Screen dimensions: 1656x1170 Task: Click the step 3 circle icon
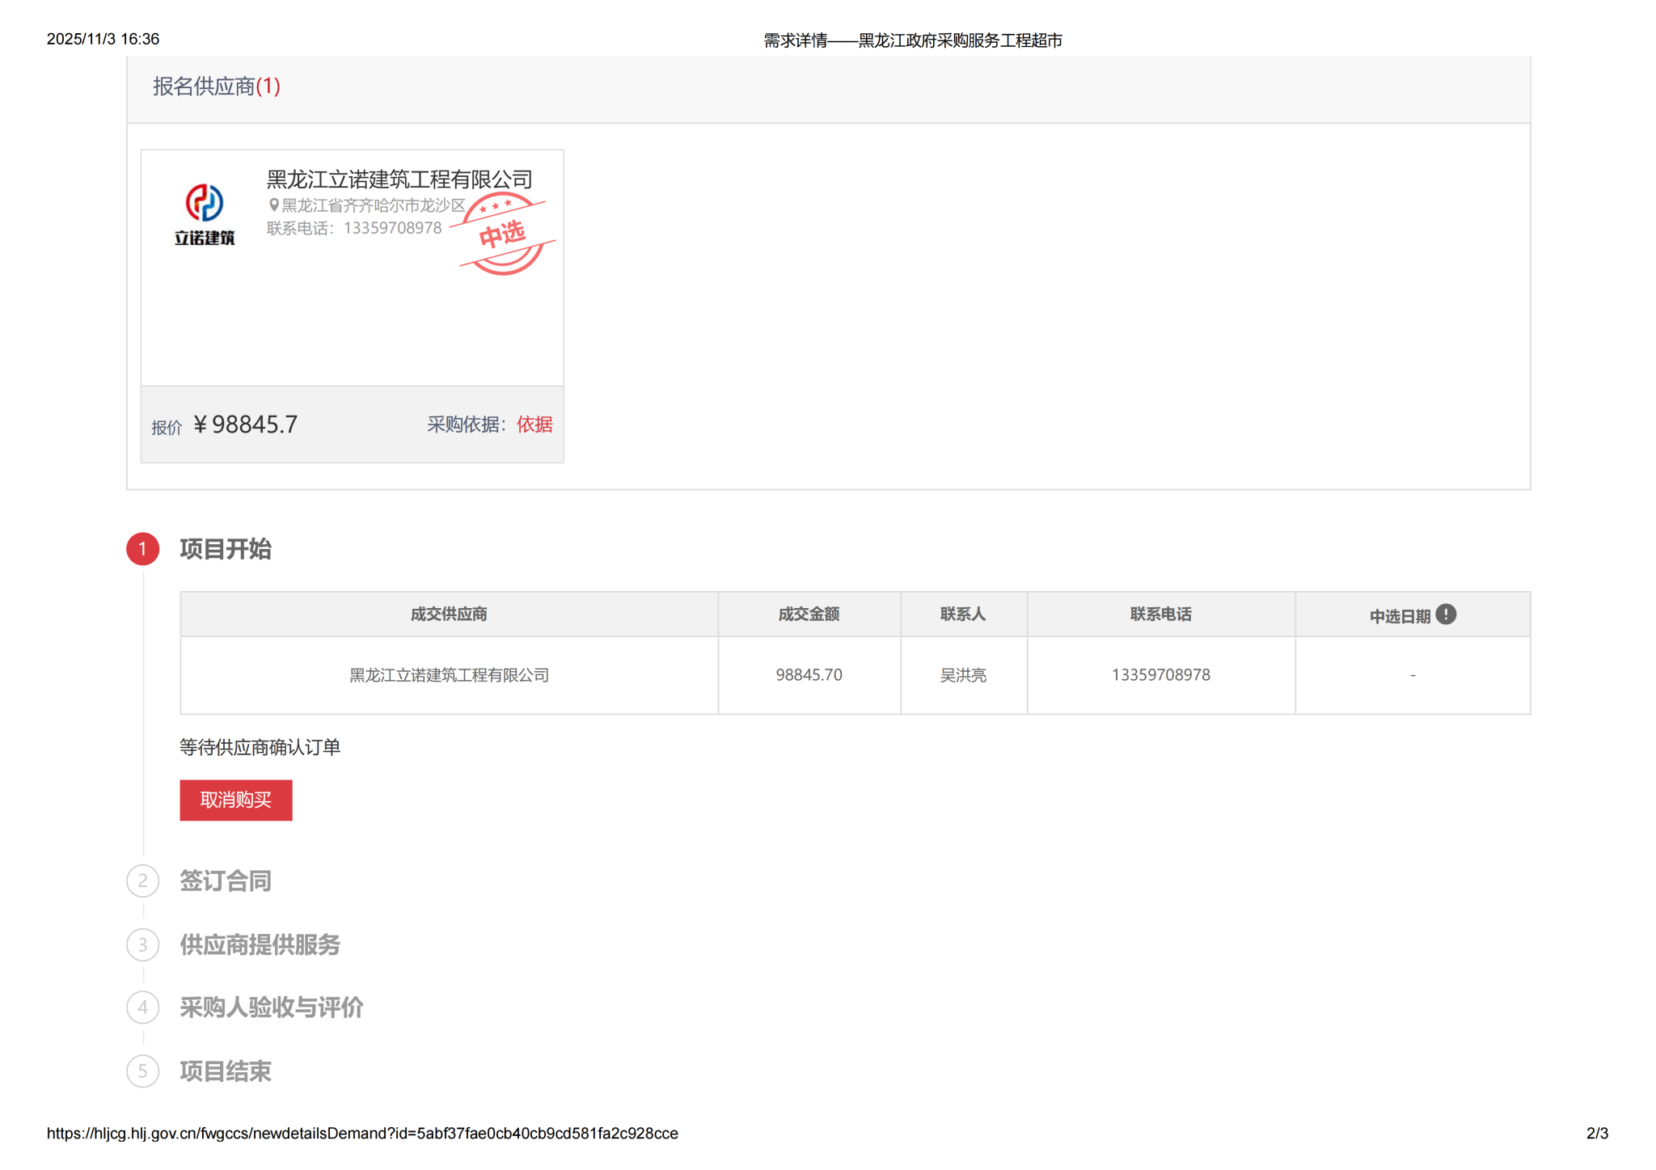pos(143,944)
